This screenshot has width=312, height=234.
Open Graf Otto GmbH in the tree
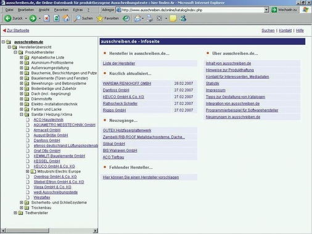pyautogui.click(x=47, y=151)
